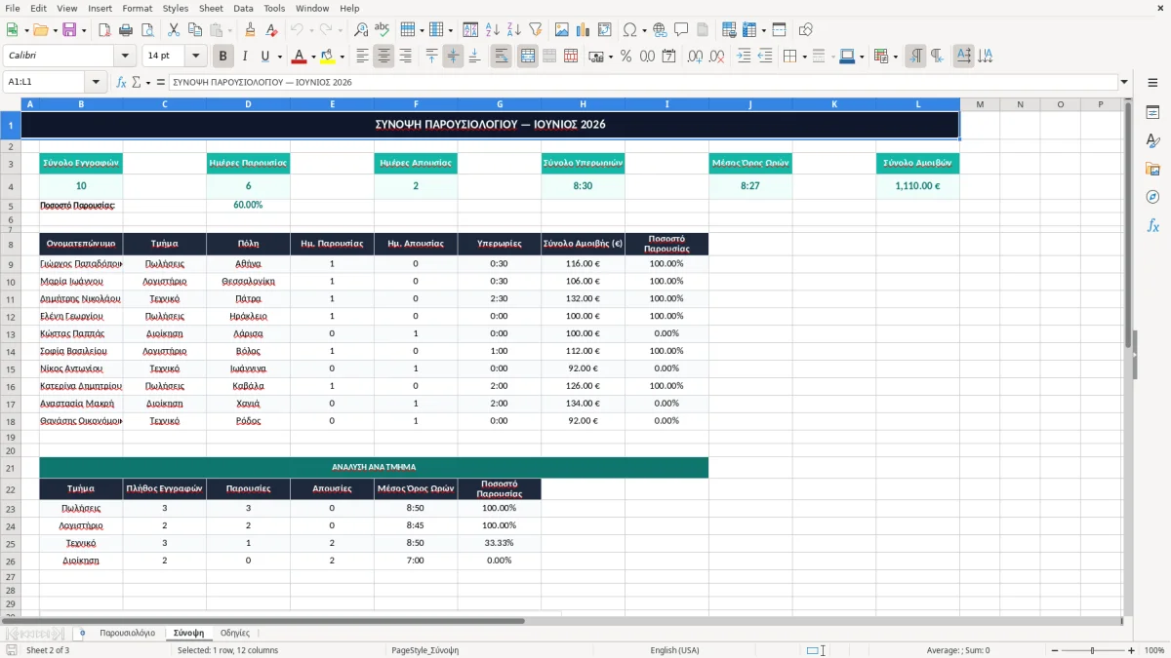This screenshot has height=658, width=1171.
Task: Click the formula input line
Action: click(644, 82)
